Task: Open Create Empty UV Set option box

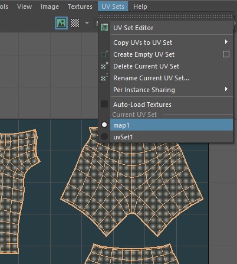Action: pyautogui.click(x=226, y=54)
